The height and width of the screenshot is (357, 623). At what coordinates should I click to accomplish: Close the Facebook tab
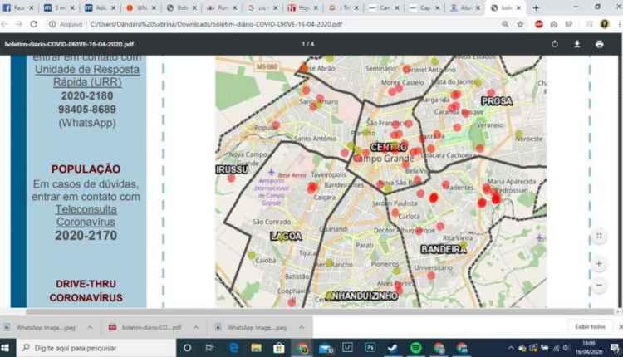31,8
